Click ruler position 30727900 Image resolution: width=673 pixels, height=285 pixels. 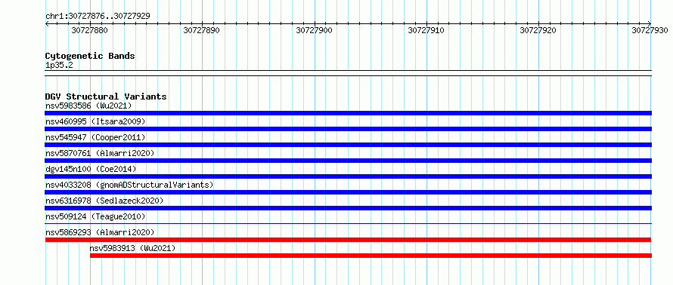pyautogui.click(x=314, y=30)
